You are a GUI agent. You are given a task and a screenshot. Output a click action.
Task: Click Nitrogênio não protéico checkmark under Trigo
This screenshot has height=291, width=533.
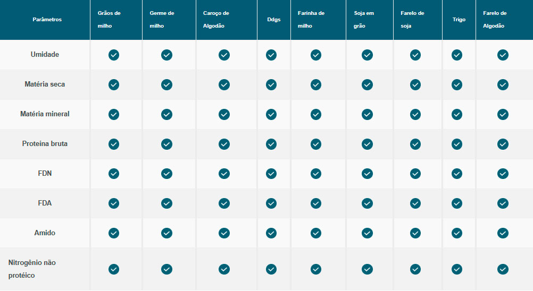[457, 269]
